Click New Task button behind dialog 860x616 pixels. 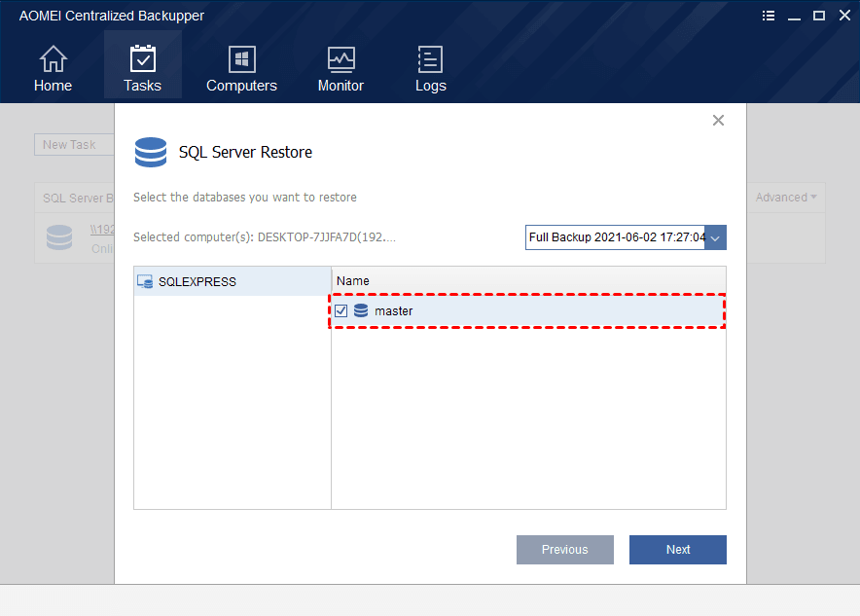click(x=75, y=145)
